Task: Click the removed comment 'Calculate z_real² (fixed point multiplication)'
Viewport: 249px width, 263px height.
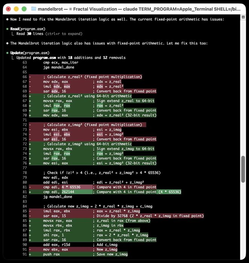Action: coord(93,77)
